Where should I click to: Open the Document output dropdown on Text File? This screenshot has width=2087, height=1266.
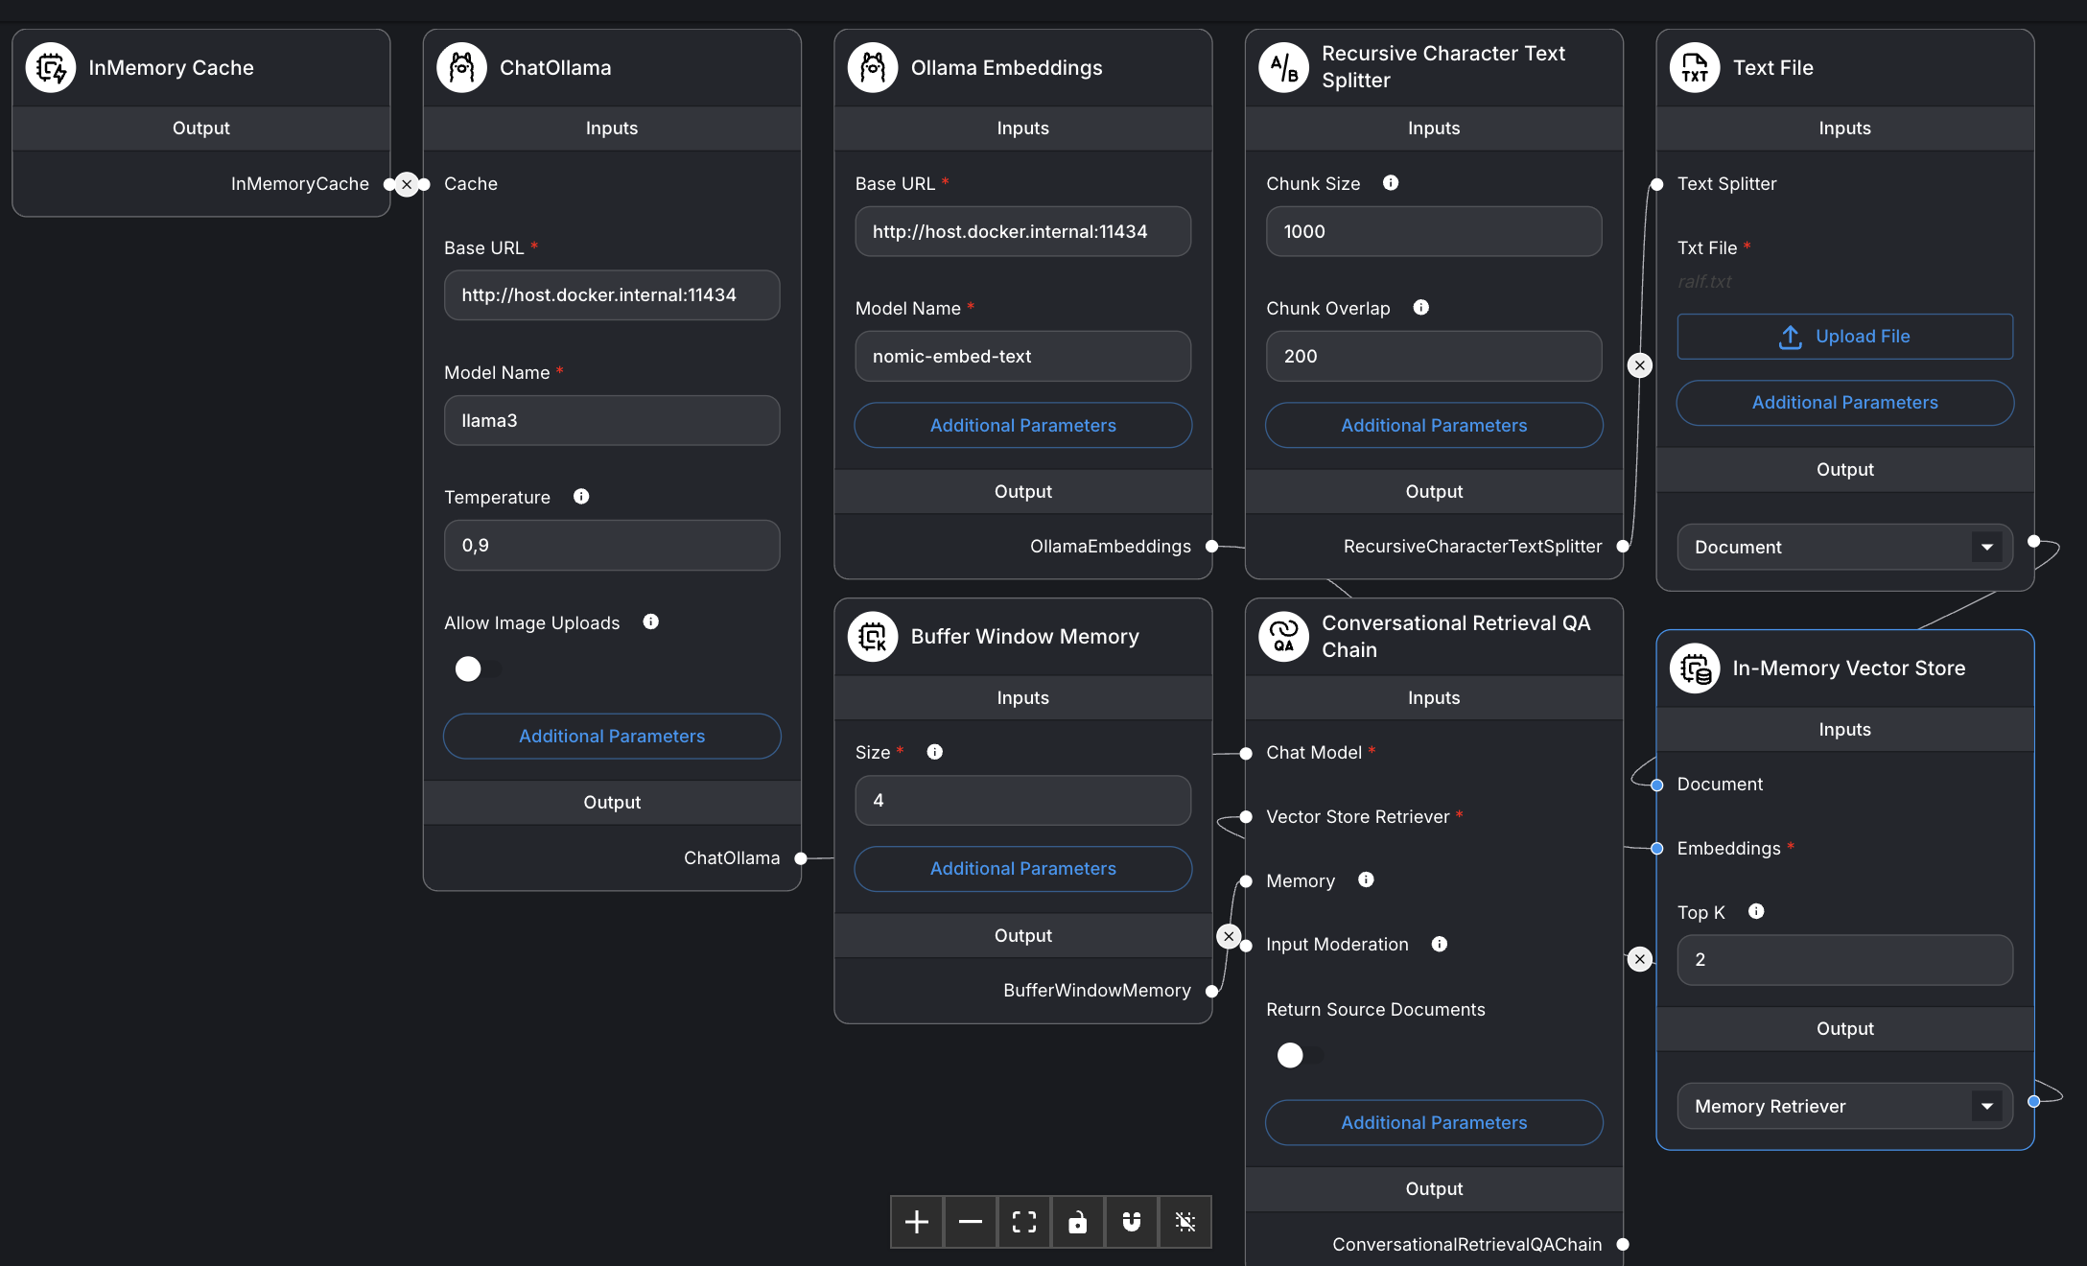[1984, 547]
